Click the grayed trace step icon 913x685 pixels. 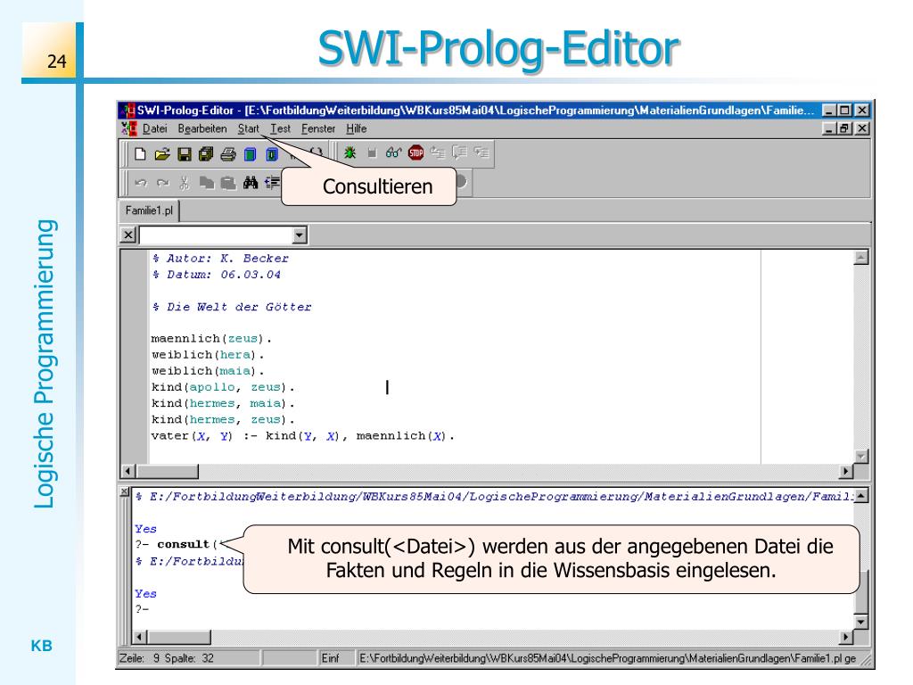[438, 153]
